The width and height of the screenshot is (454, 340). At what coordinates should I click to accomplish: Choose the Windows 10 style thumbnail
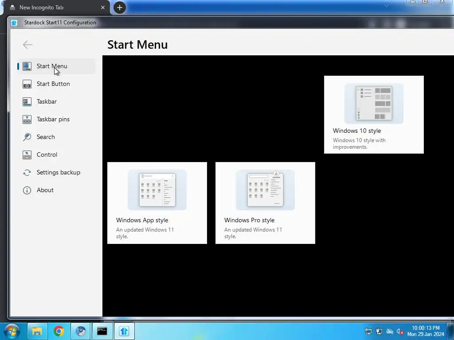click(x=374, y=103)
